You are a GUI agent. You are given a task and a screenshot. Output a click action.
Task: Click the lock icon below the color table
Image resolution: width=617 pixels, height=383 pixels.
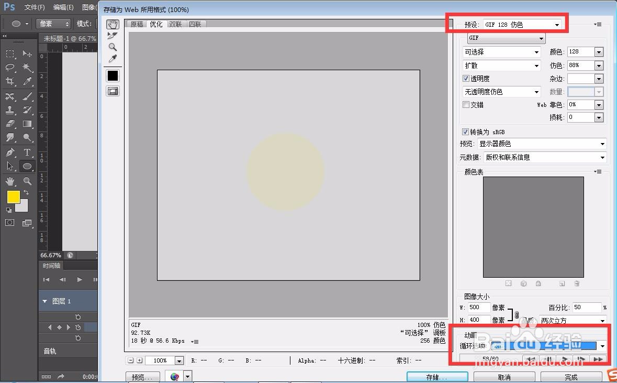pyautogui.click(x=539, y=284)
